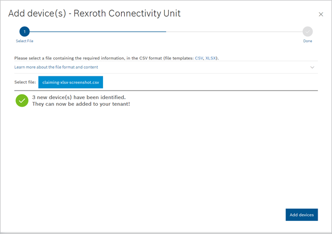Click the Done step checkmark circle

coord(308,32)
